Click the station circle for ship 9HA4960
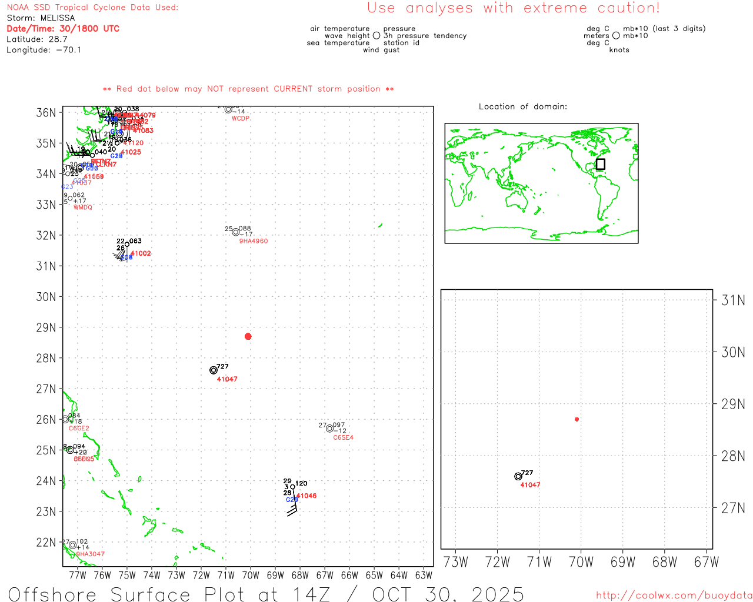Screen dimensions: 753x602 point(236,232)
